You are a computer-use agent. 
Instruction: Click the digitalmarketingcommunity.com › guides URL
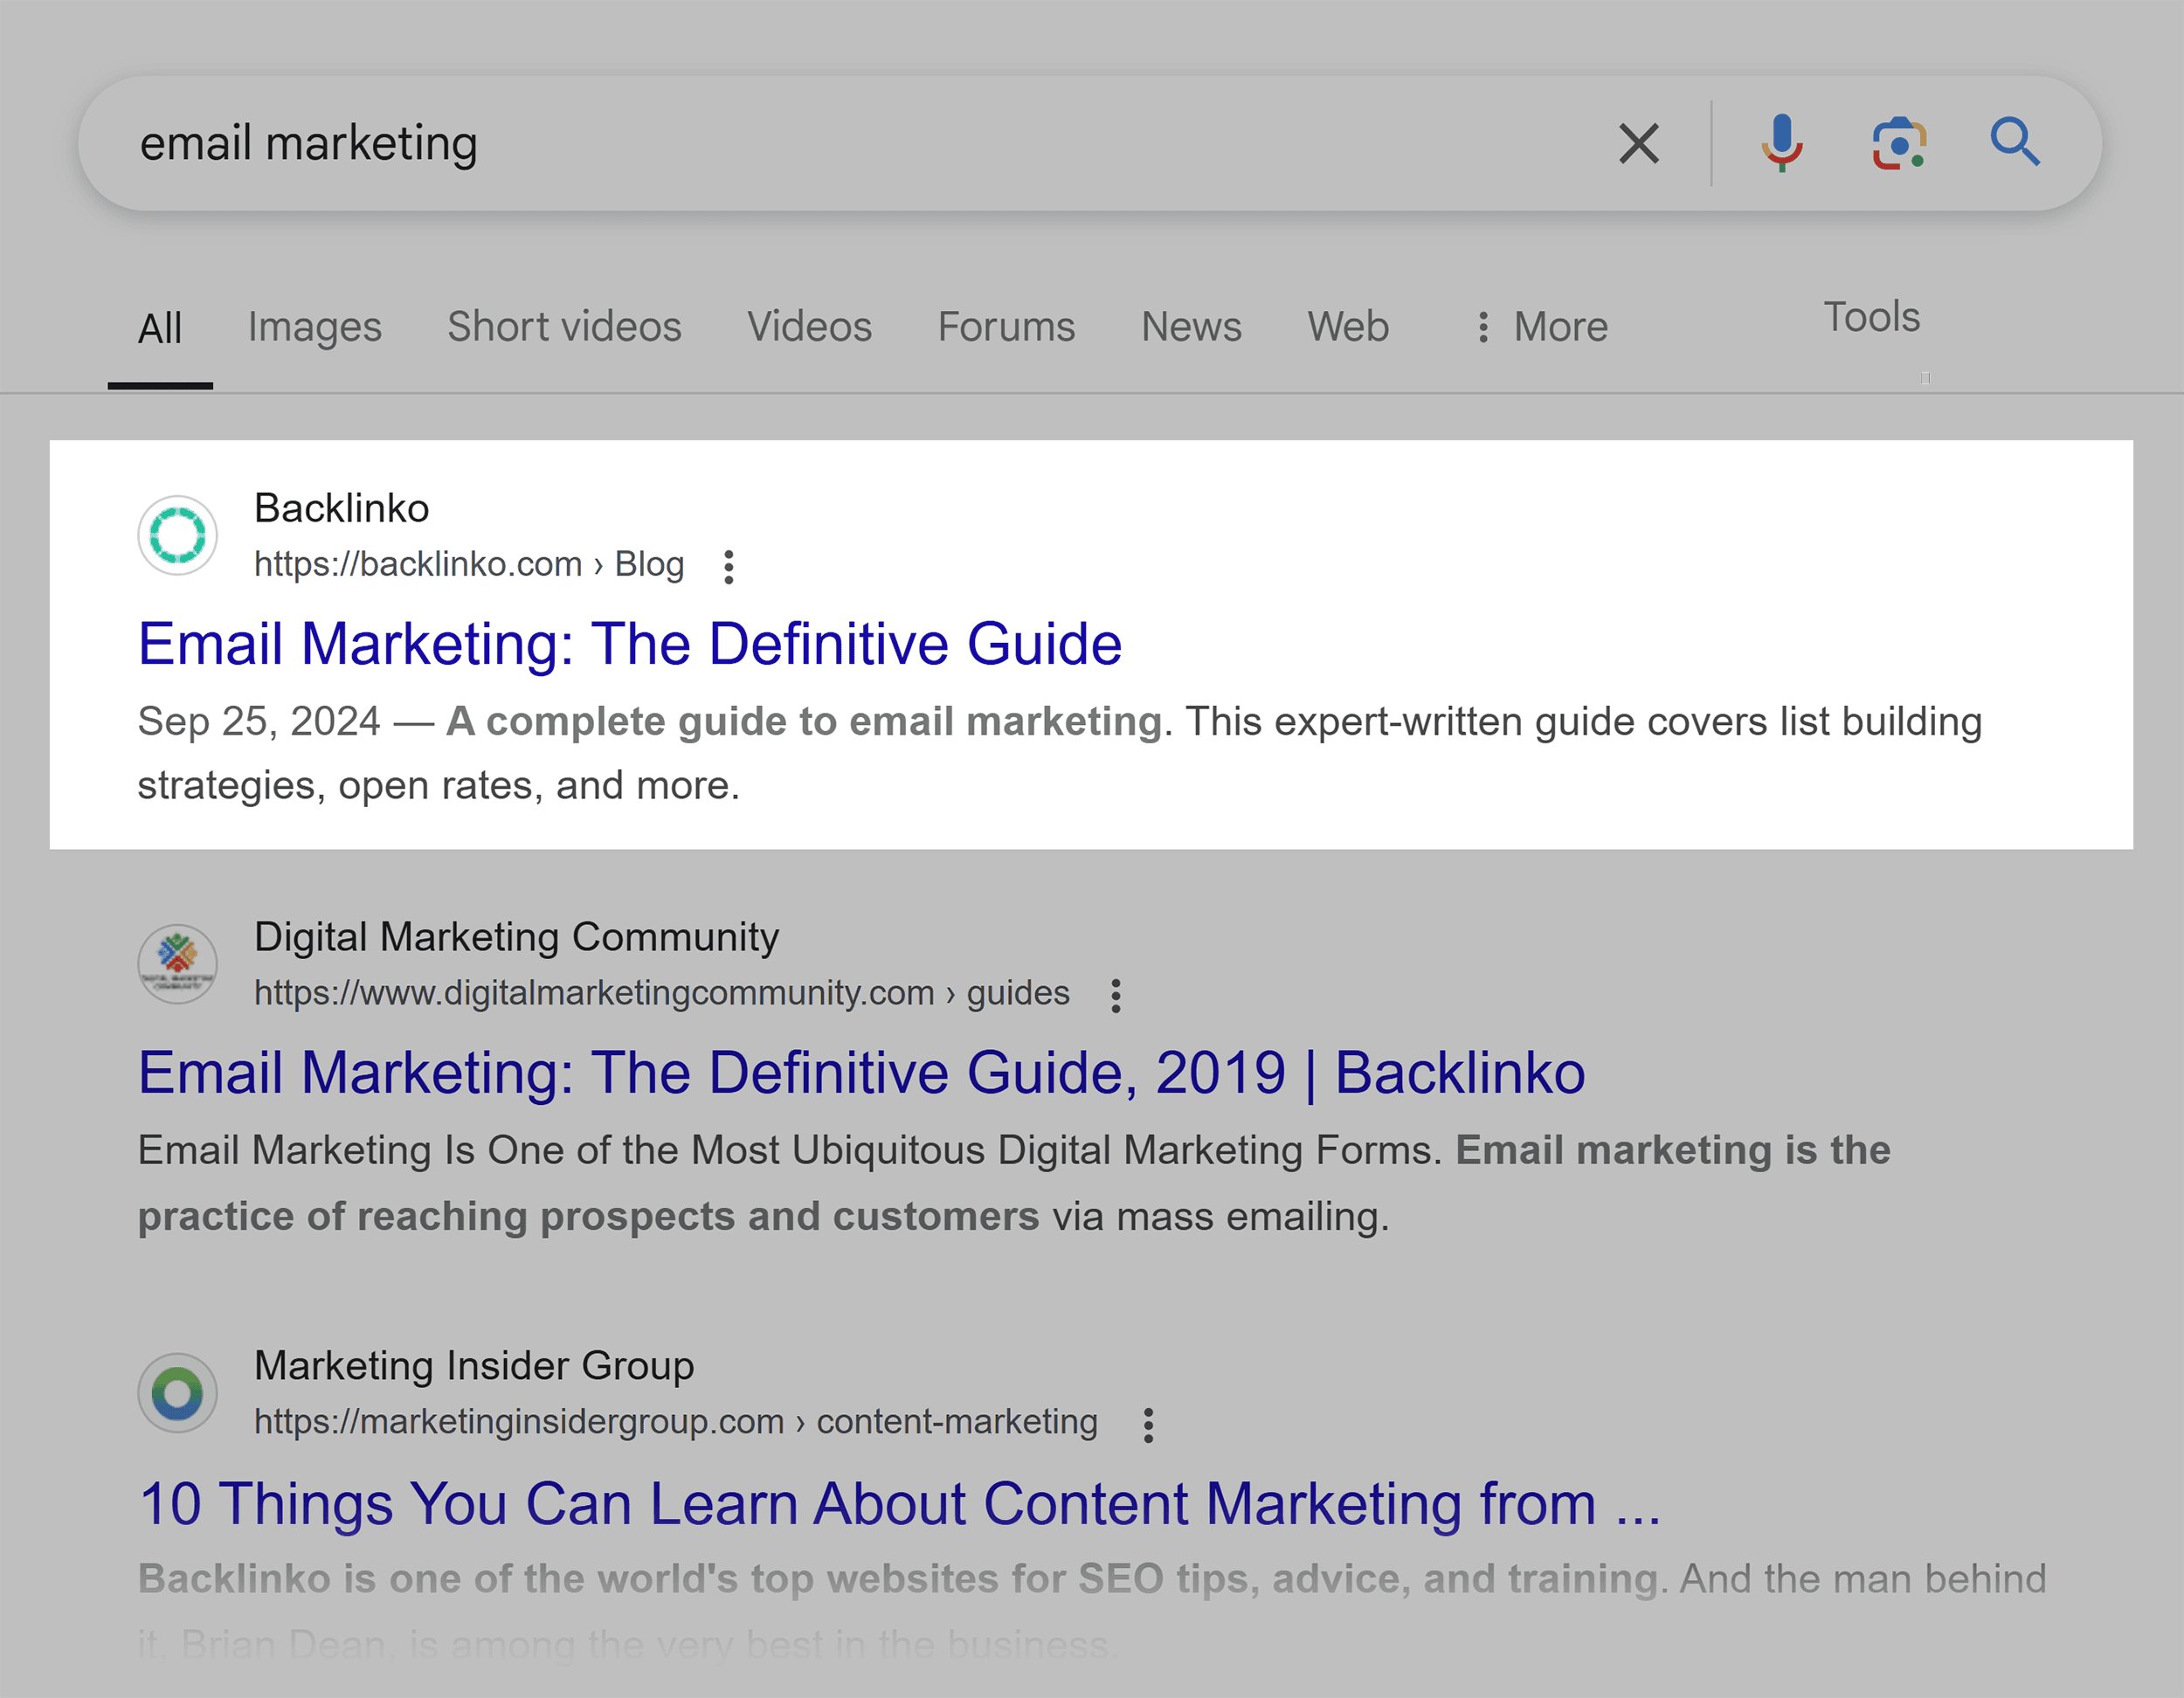662,993
